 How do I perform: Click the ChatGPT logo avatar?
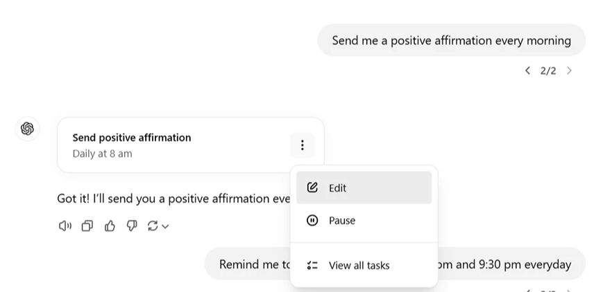(x=28, y=129)
